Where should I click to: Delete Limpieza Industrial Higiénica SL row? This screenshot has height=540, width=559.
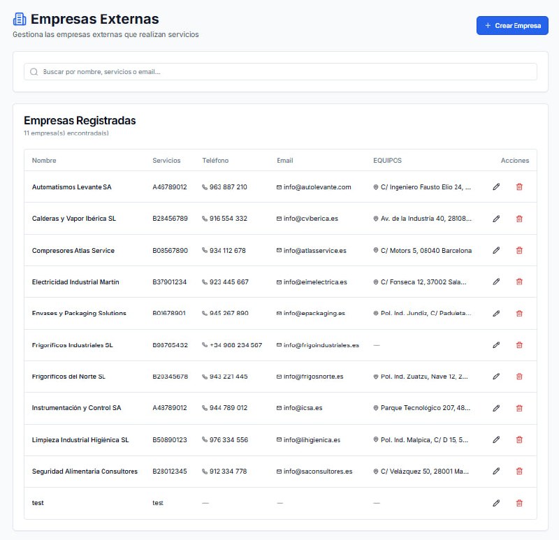[x=519, y=439]
